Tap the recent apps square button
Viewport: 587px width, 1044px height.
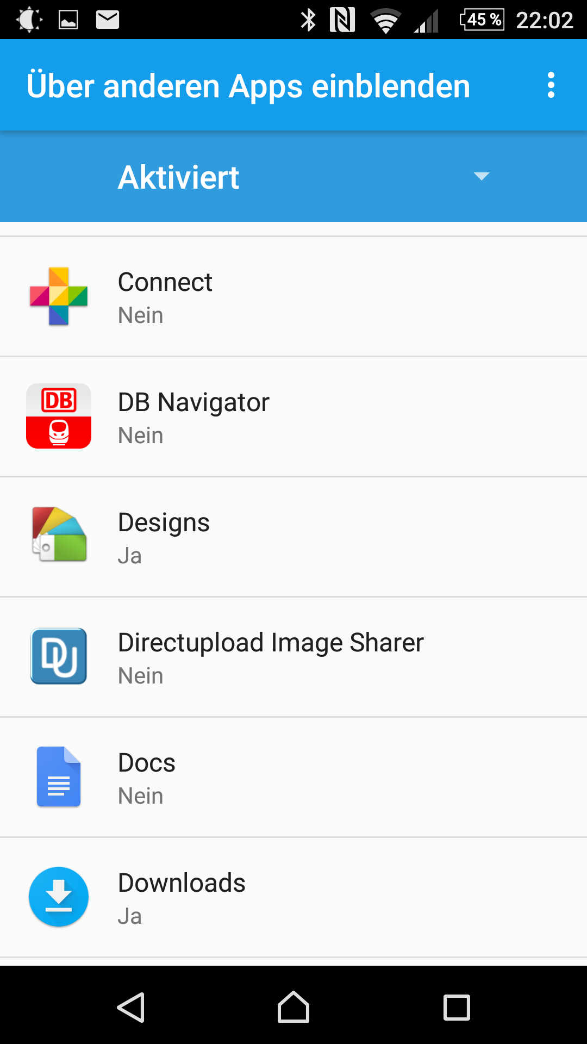point(457,1007)
